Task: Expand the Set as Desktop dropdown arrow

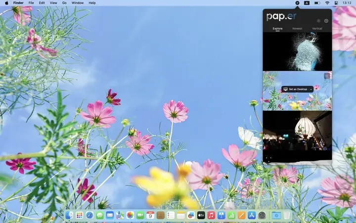Action: (311, 89)
